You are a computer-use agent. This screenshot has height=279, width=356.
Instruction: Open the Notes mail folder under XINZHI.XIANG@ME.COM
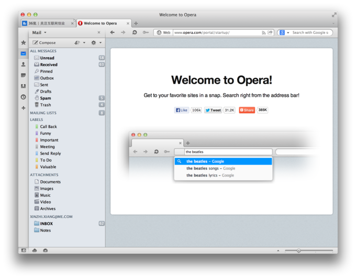point(67,230)
